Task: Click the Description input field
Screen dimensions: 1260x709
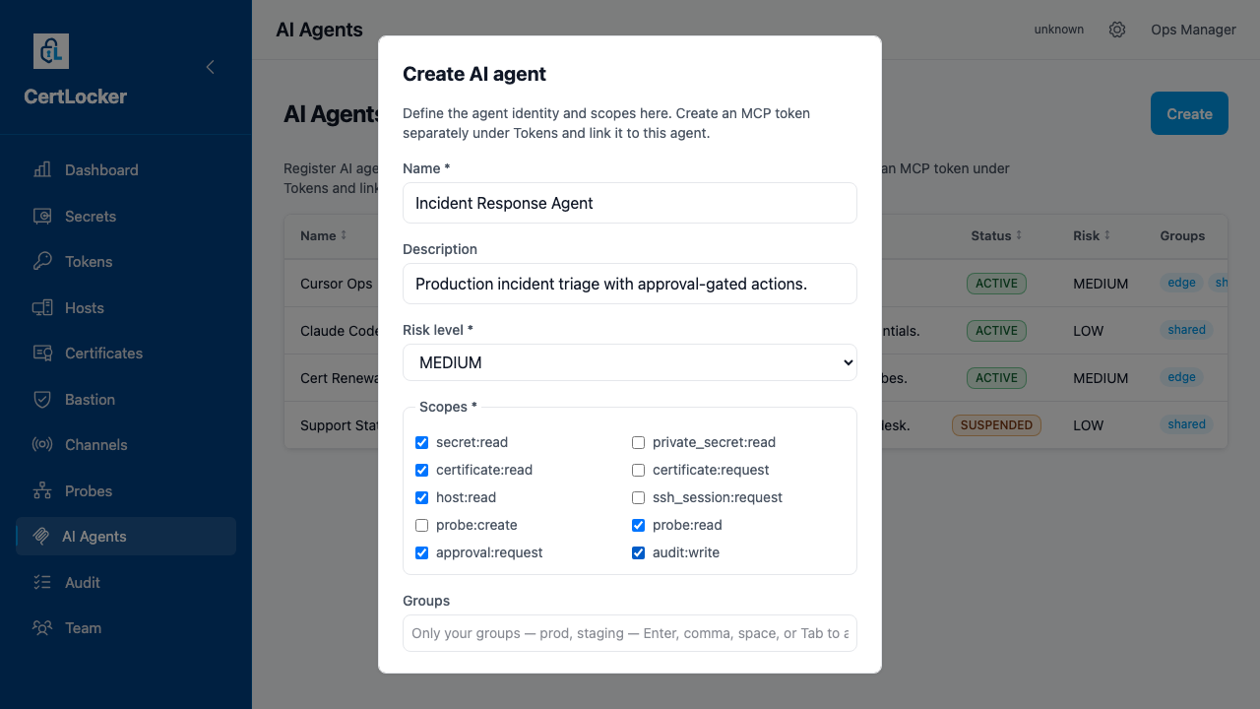Action: pos(630,284)
